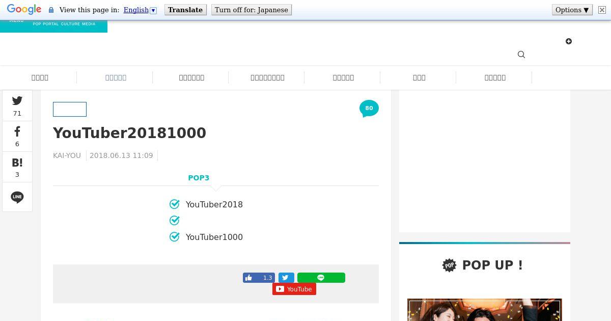Click the date 2018.06.13 11:09
Screen dimensions: 611x321
pyautogui.click(x=121, y=155)
